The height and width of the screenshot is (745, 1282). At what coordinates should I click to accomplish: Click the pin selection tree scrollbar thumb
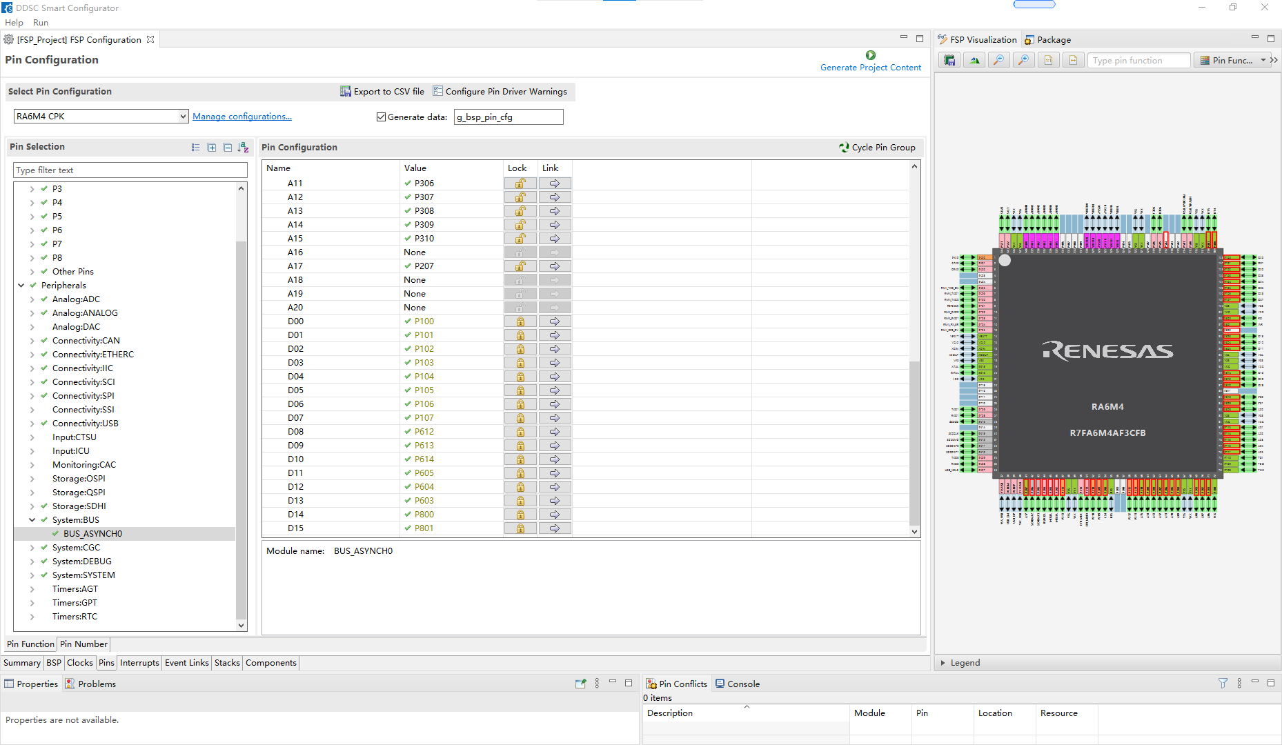(241, 430)
